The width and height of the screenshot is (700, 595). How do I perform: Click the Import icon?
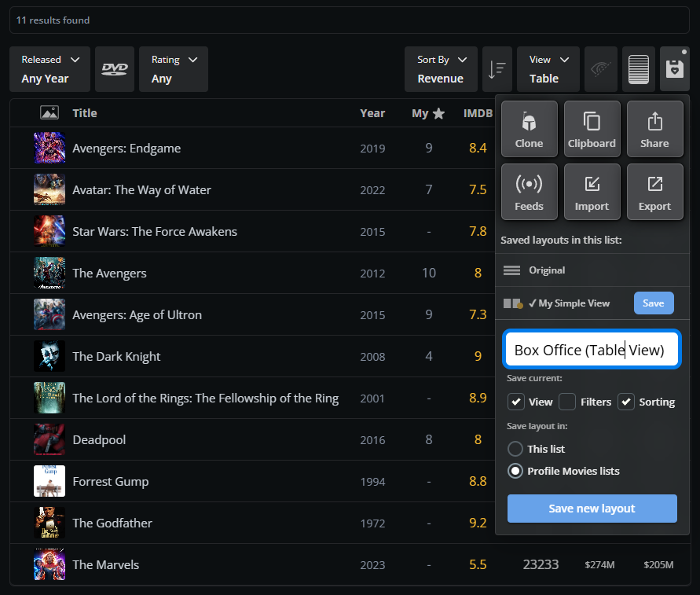pos(592,192)
